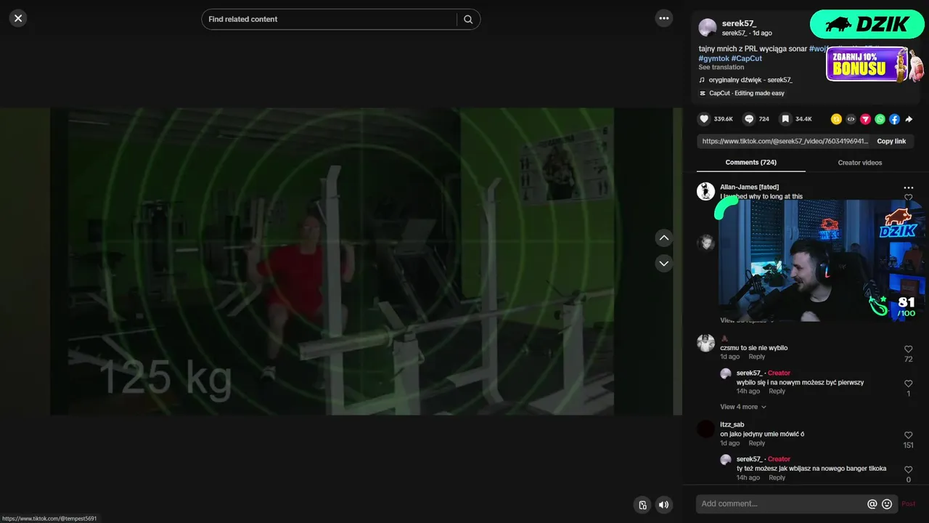Share via the red send-to-friends icon
Viewport: 929px width, 523px height.
(865, 119)
